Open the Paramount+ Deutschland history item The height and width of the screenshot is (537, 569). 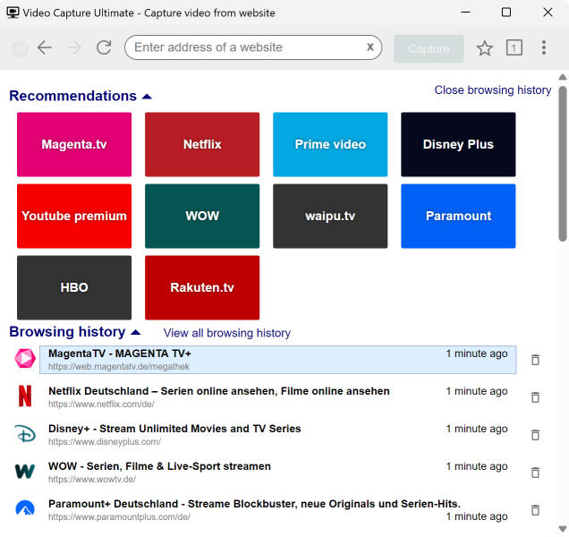pyautogui.click(x=254, y=504)
